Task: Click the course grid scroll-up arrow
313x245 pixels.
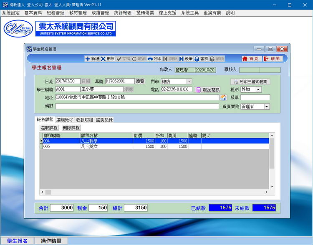Action: (x=272, y=136)
